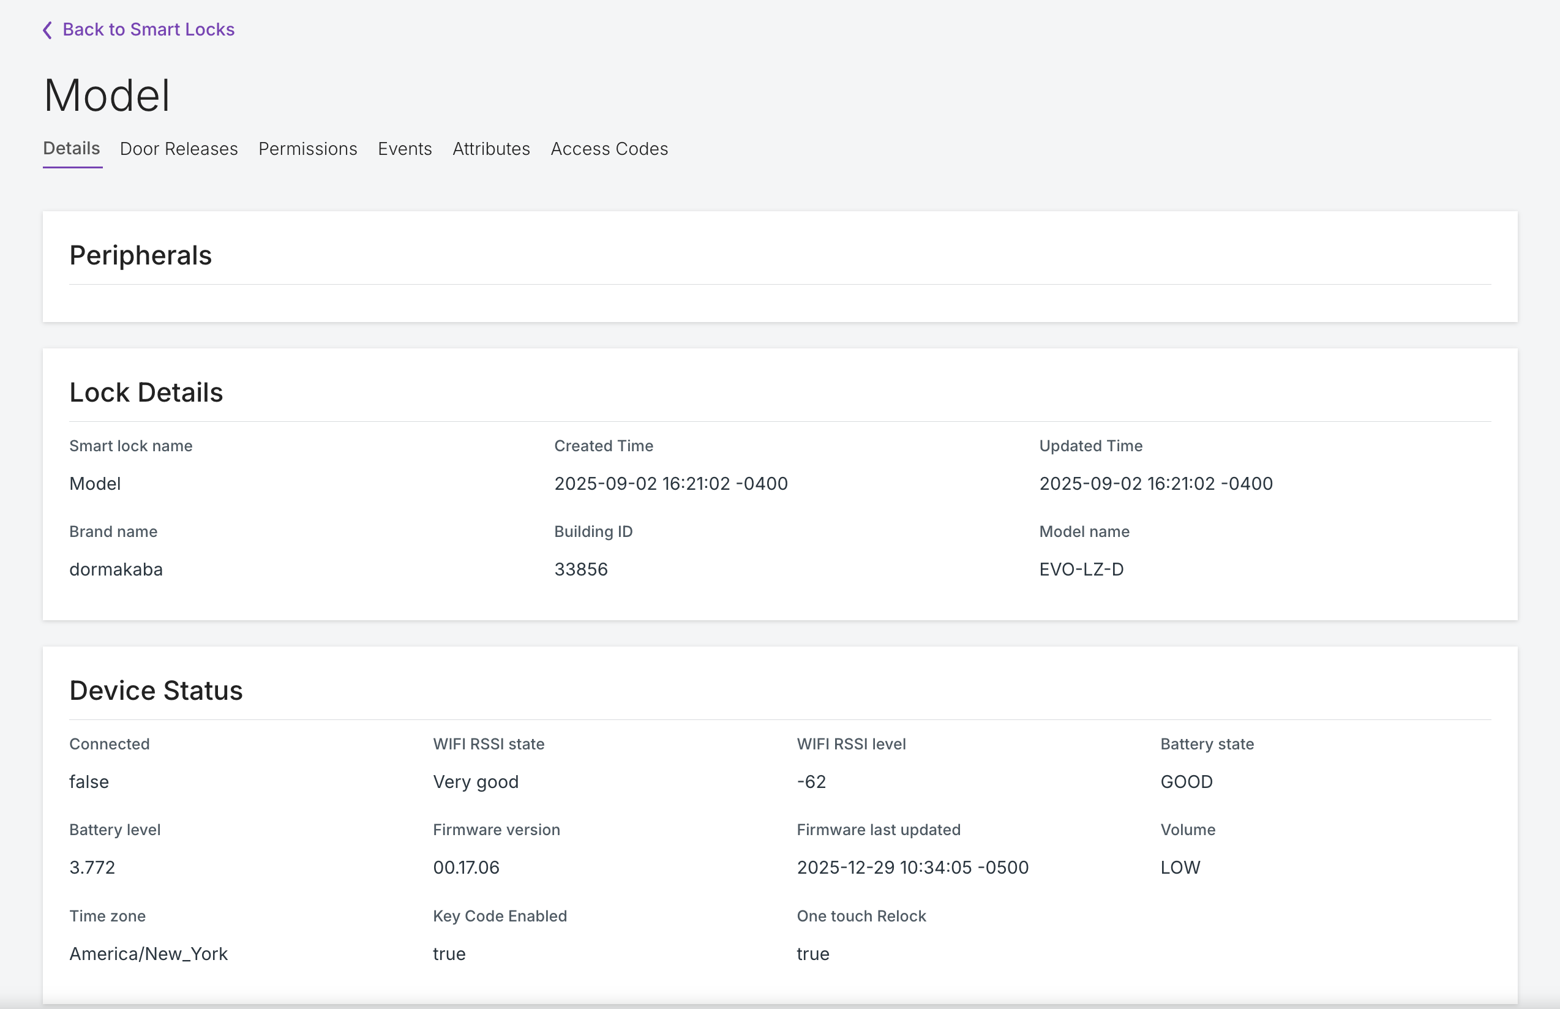Open the Events tab
Image resolution: width=1560 pixels, height=1009 pixels.
pyautogui.click(x=405, y=149)
